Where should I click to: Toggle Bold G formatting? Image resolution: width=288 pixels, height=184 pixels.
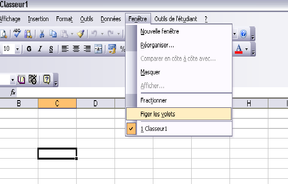29,49
